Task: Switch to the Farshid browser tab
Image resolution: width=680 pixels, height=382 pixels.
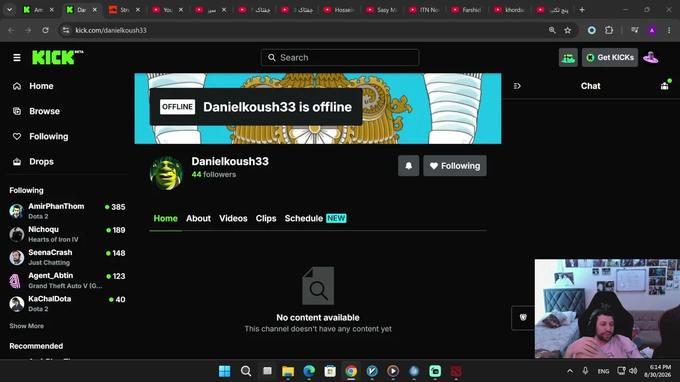Action: click(x=467, y=10)
